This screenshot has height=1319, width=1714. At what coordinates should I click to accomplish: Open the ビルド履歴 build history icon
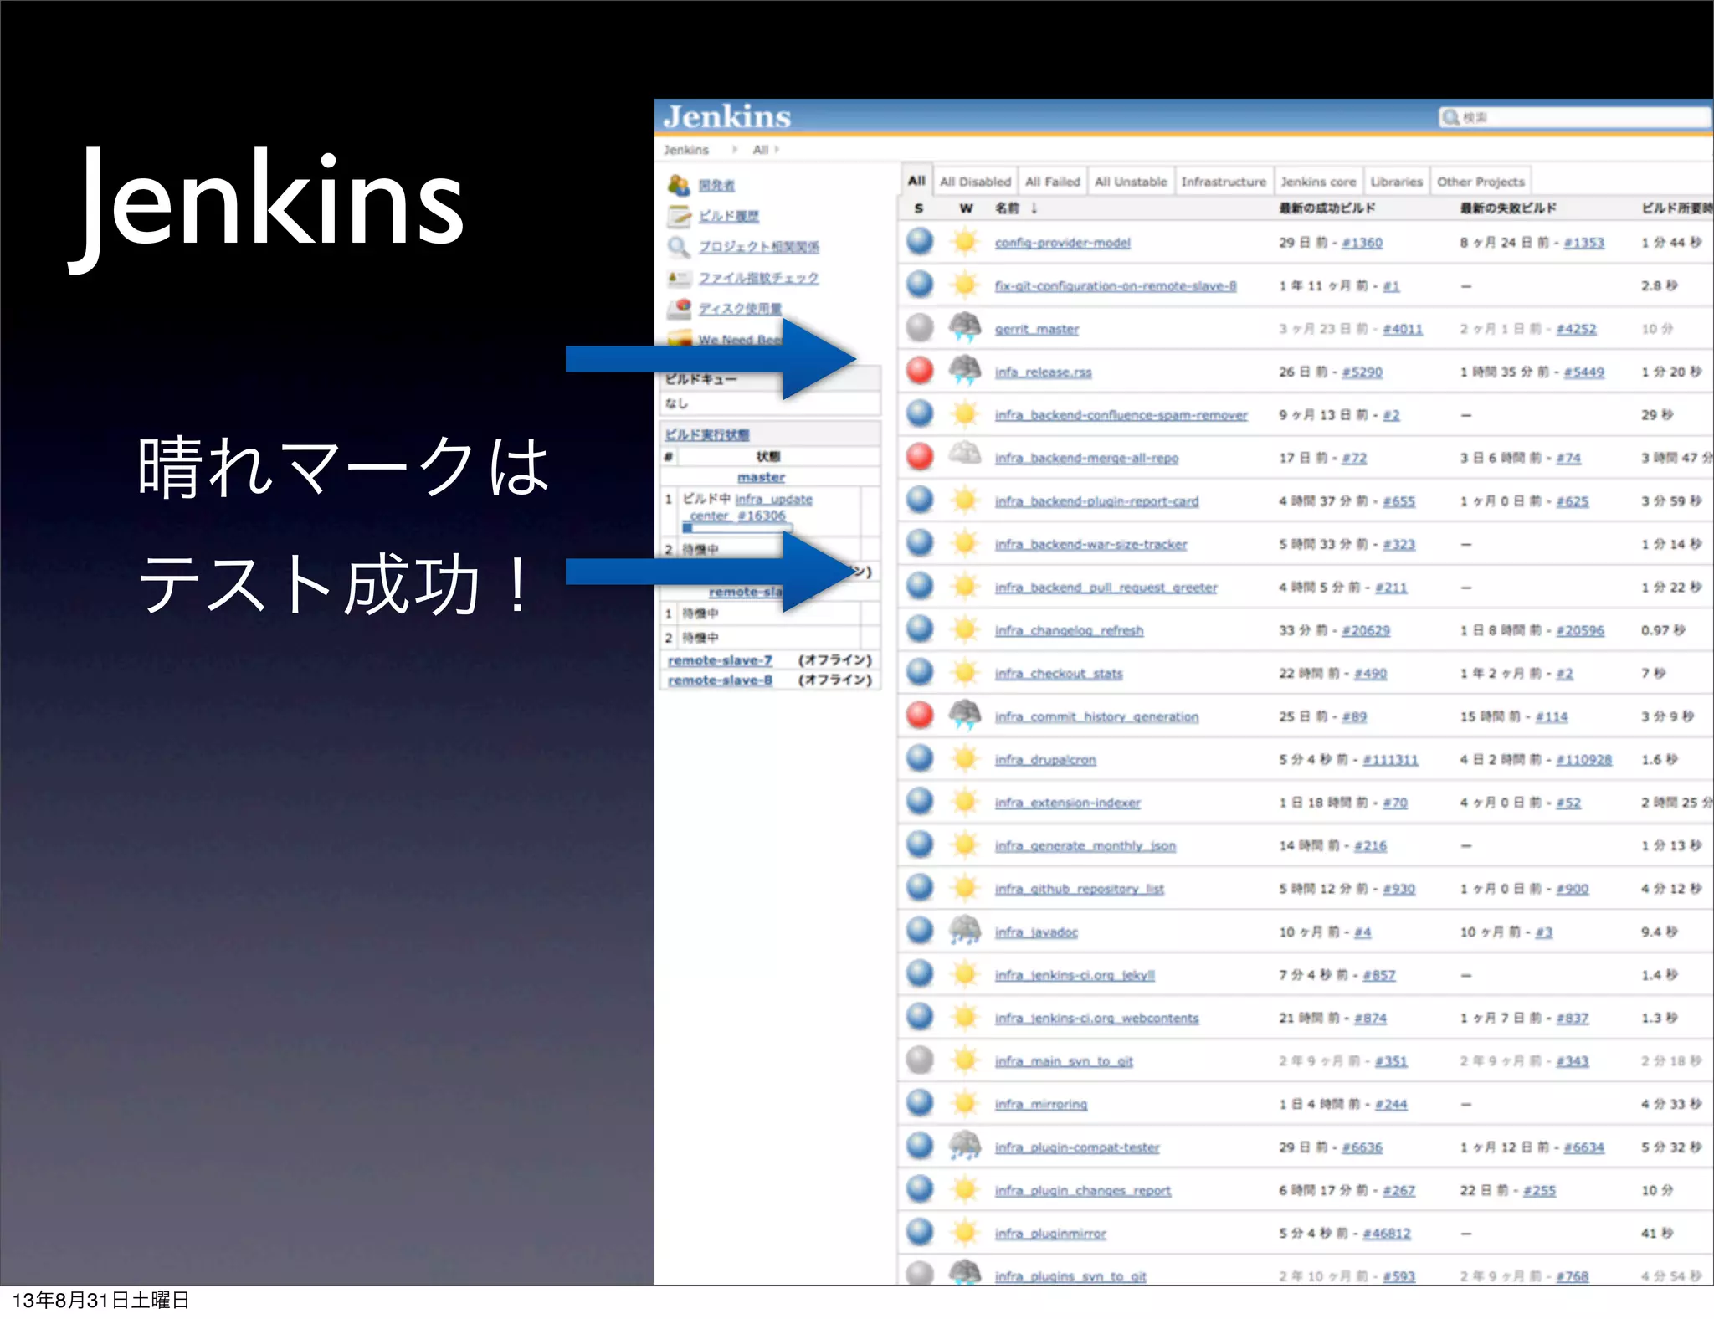coord(679,216)
